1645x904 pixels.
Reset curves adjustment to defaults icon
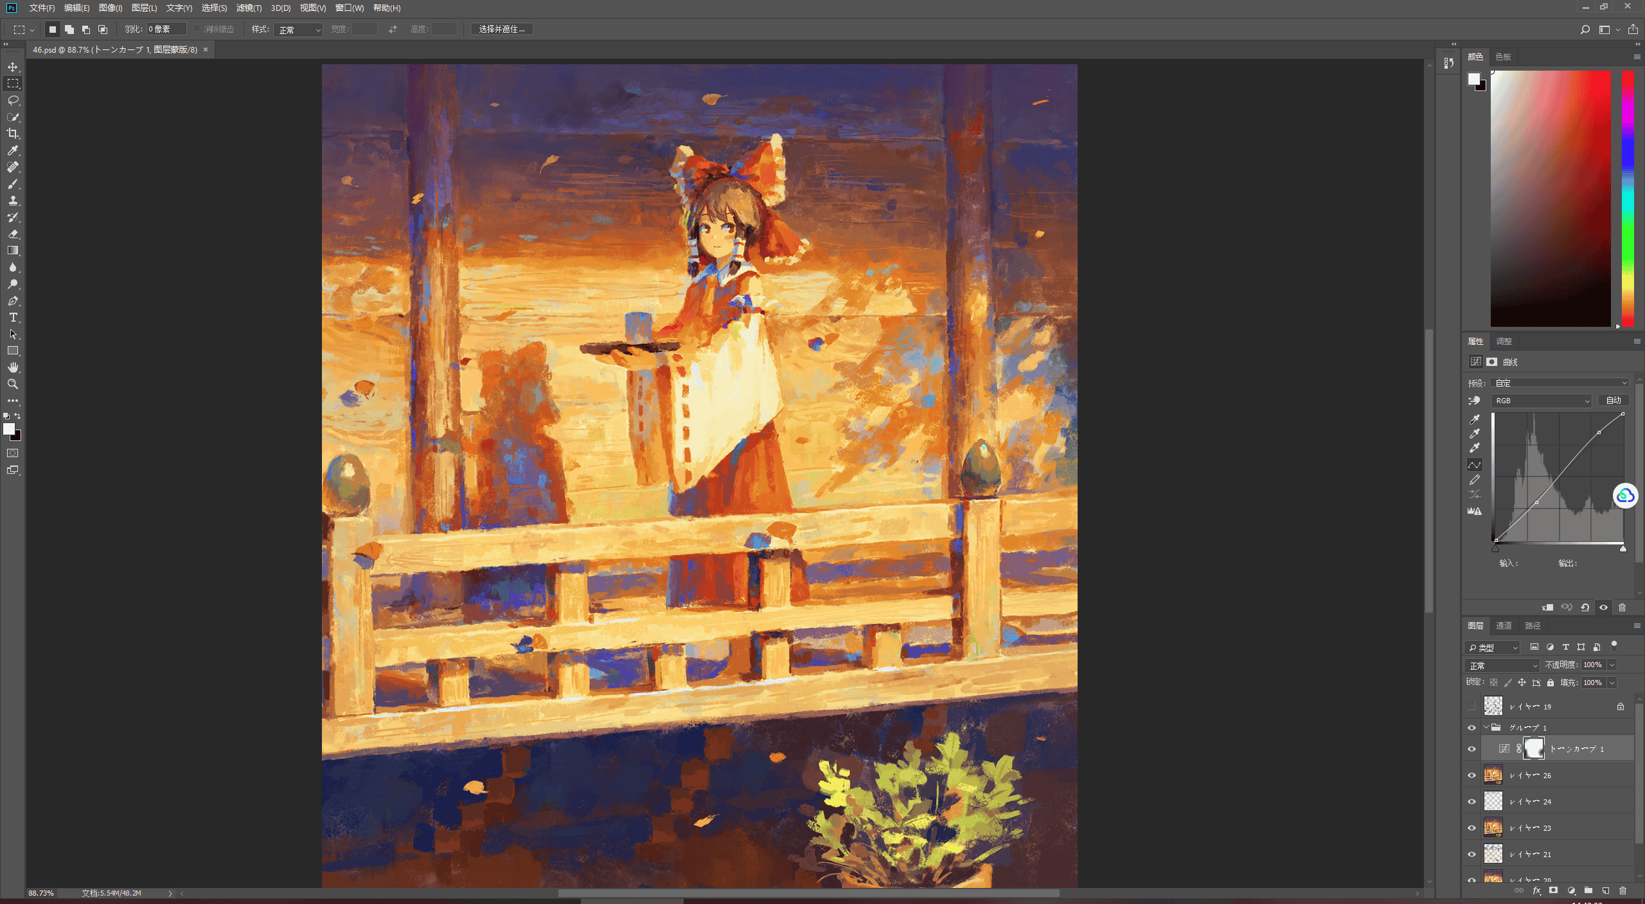1585,607
